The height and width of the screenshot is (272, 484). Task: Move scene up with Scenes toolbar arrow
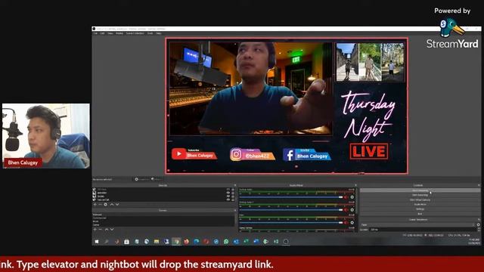point(107,230)
